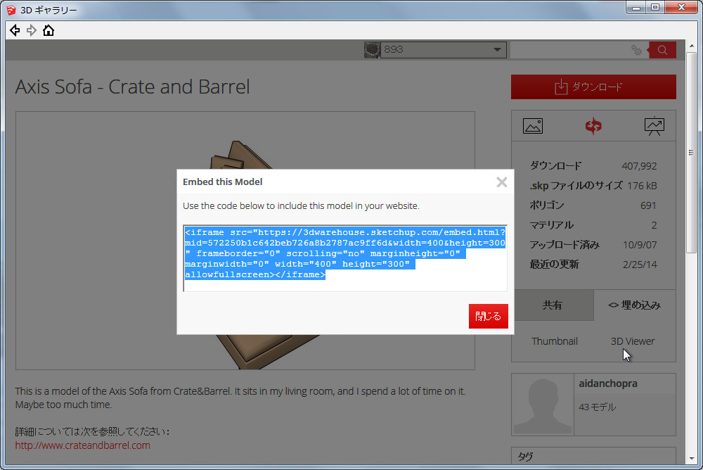The height and width of the screenshot is (470, 703).
Task: Open the aidanchopra profile link
Action: point(608,383)
